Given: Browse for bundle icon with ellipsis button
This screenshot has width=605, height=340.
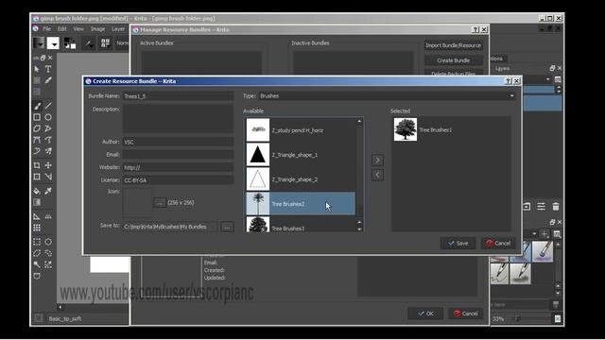Looking at the screenshot, I should point(160,202).
